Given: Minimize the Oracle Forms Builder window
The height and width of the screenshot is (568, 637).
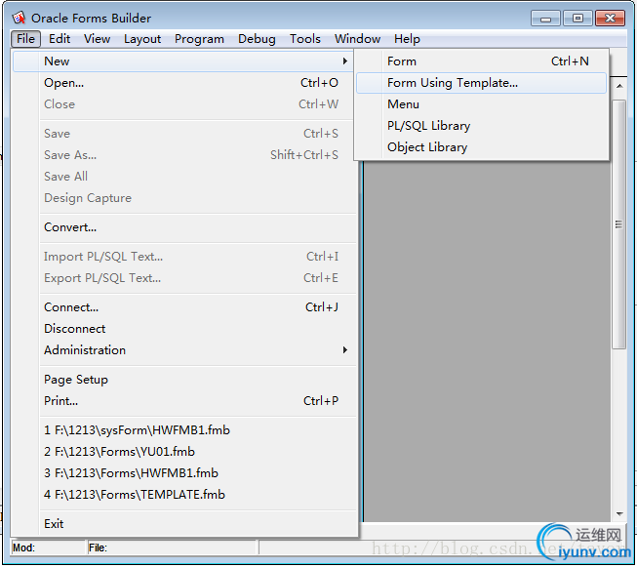Looking at the screenshot, I should 545,19.
